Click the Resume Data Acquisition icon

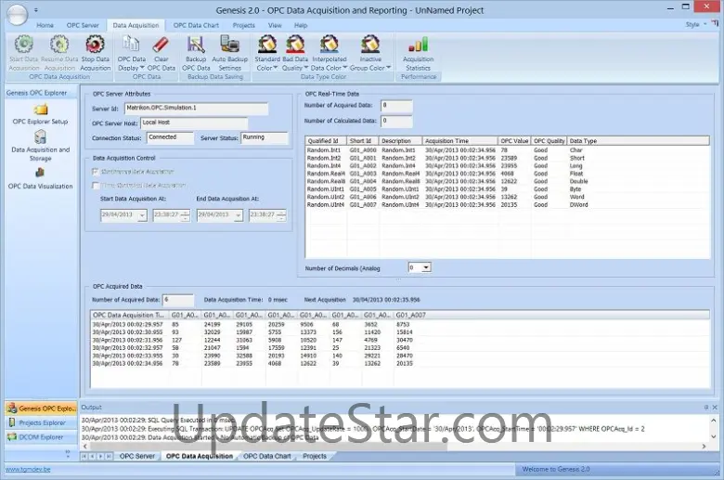[59, 45]
